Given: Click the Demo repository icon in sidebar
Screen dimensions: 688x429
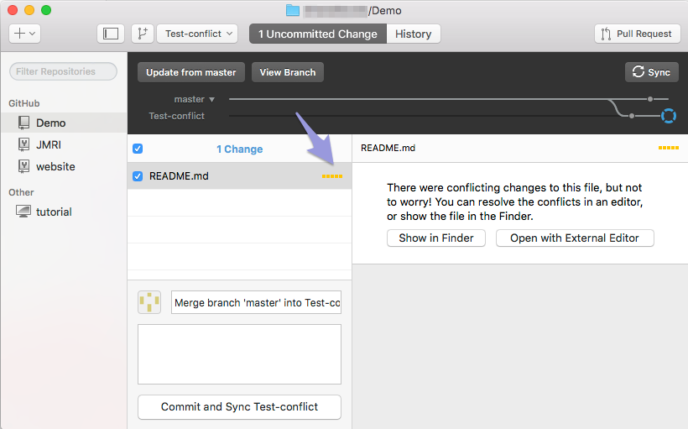Looking at the screenshot, I should [23, 123].
